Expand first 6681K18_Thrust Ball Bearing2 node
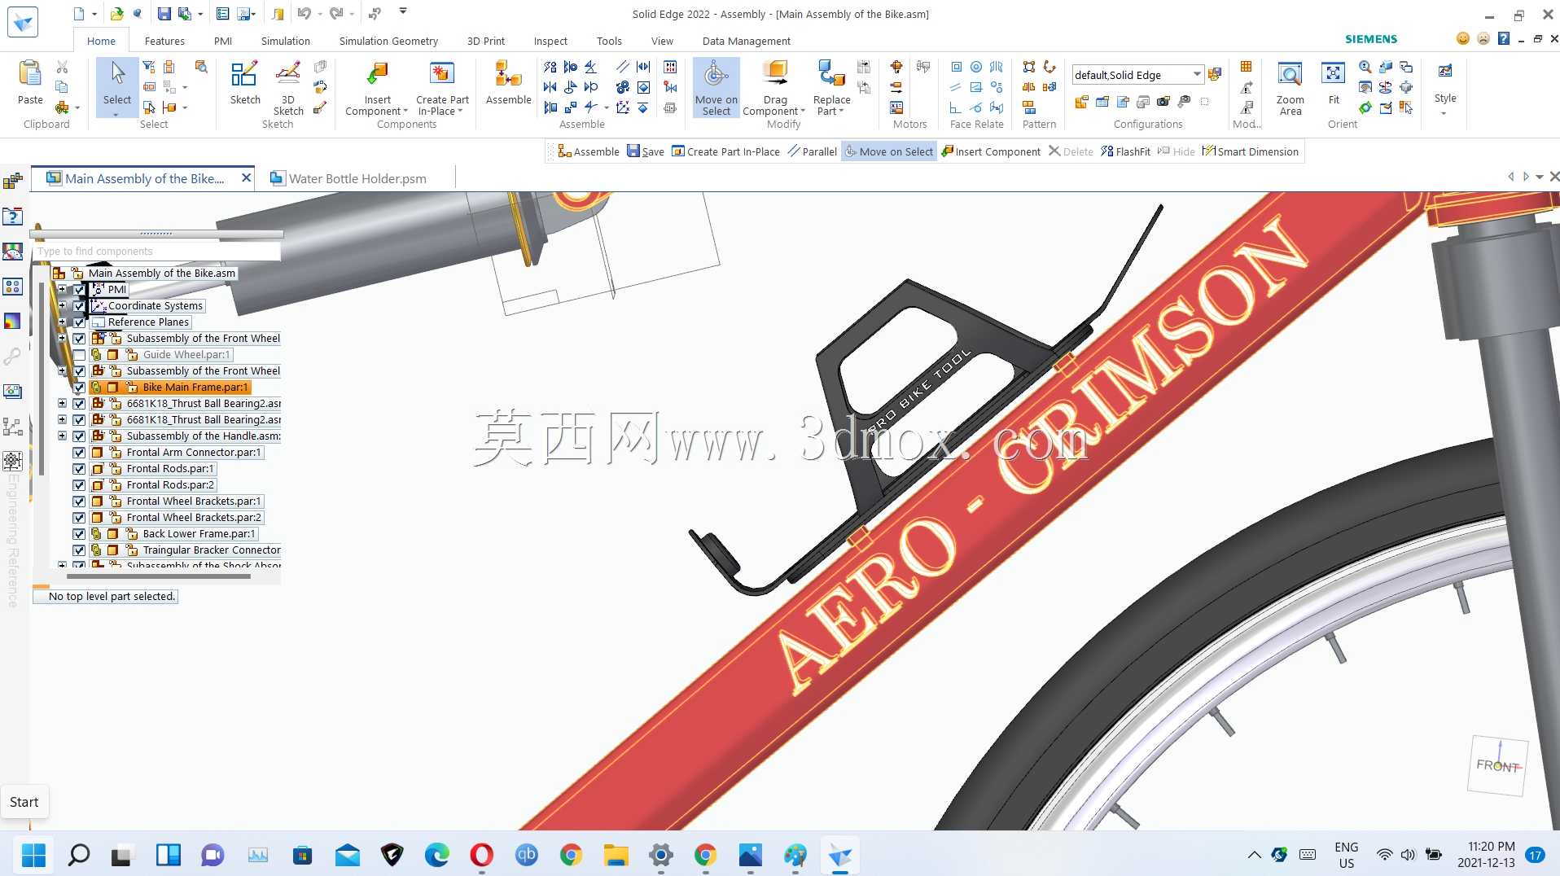 [62, 403]
